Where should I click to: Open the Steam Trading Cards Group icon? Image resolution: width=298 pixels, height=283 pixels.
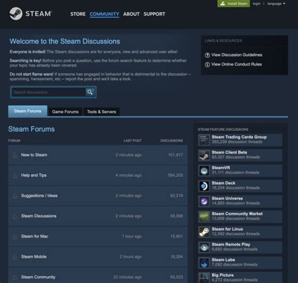pos(204,140)
